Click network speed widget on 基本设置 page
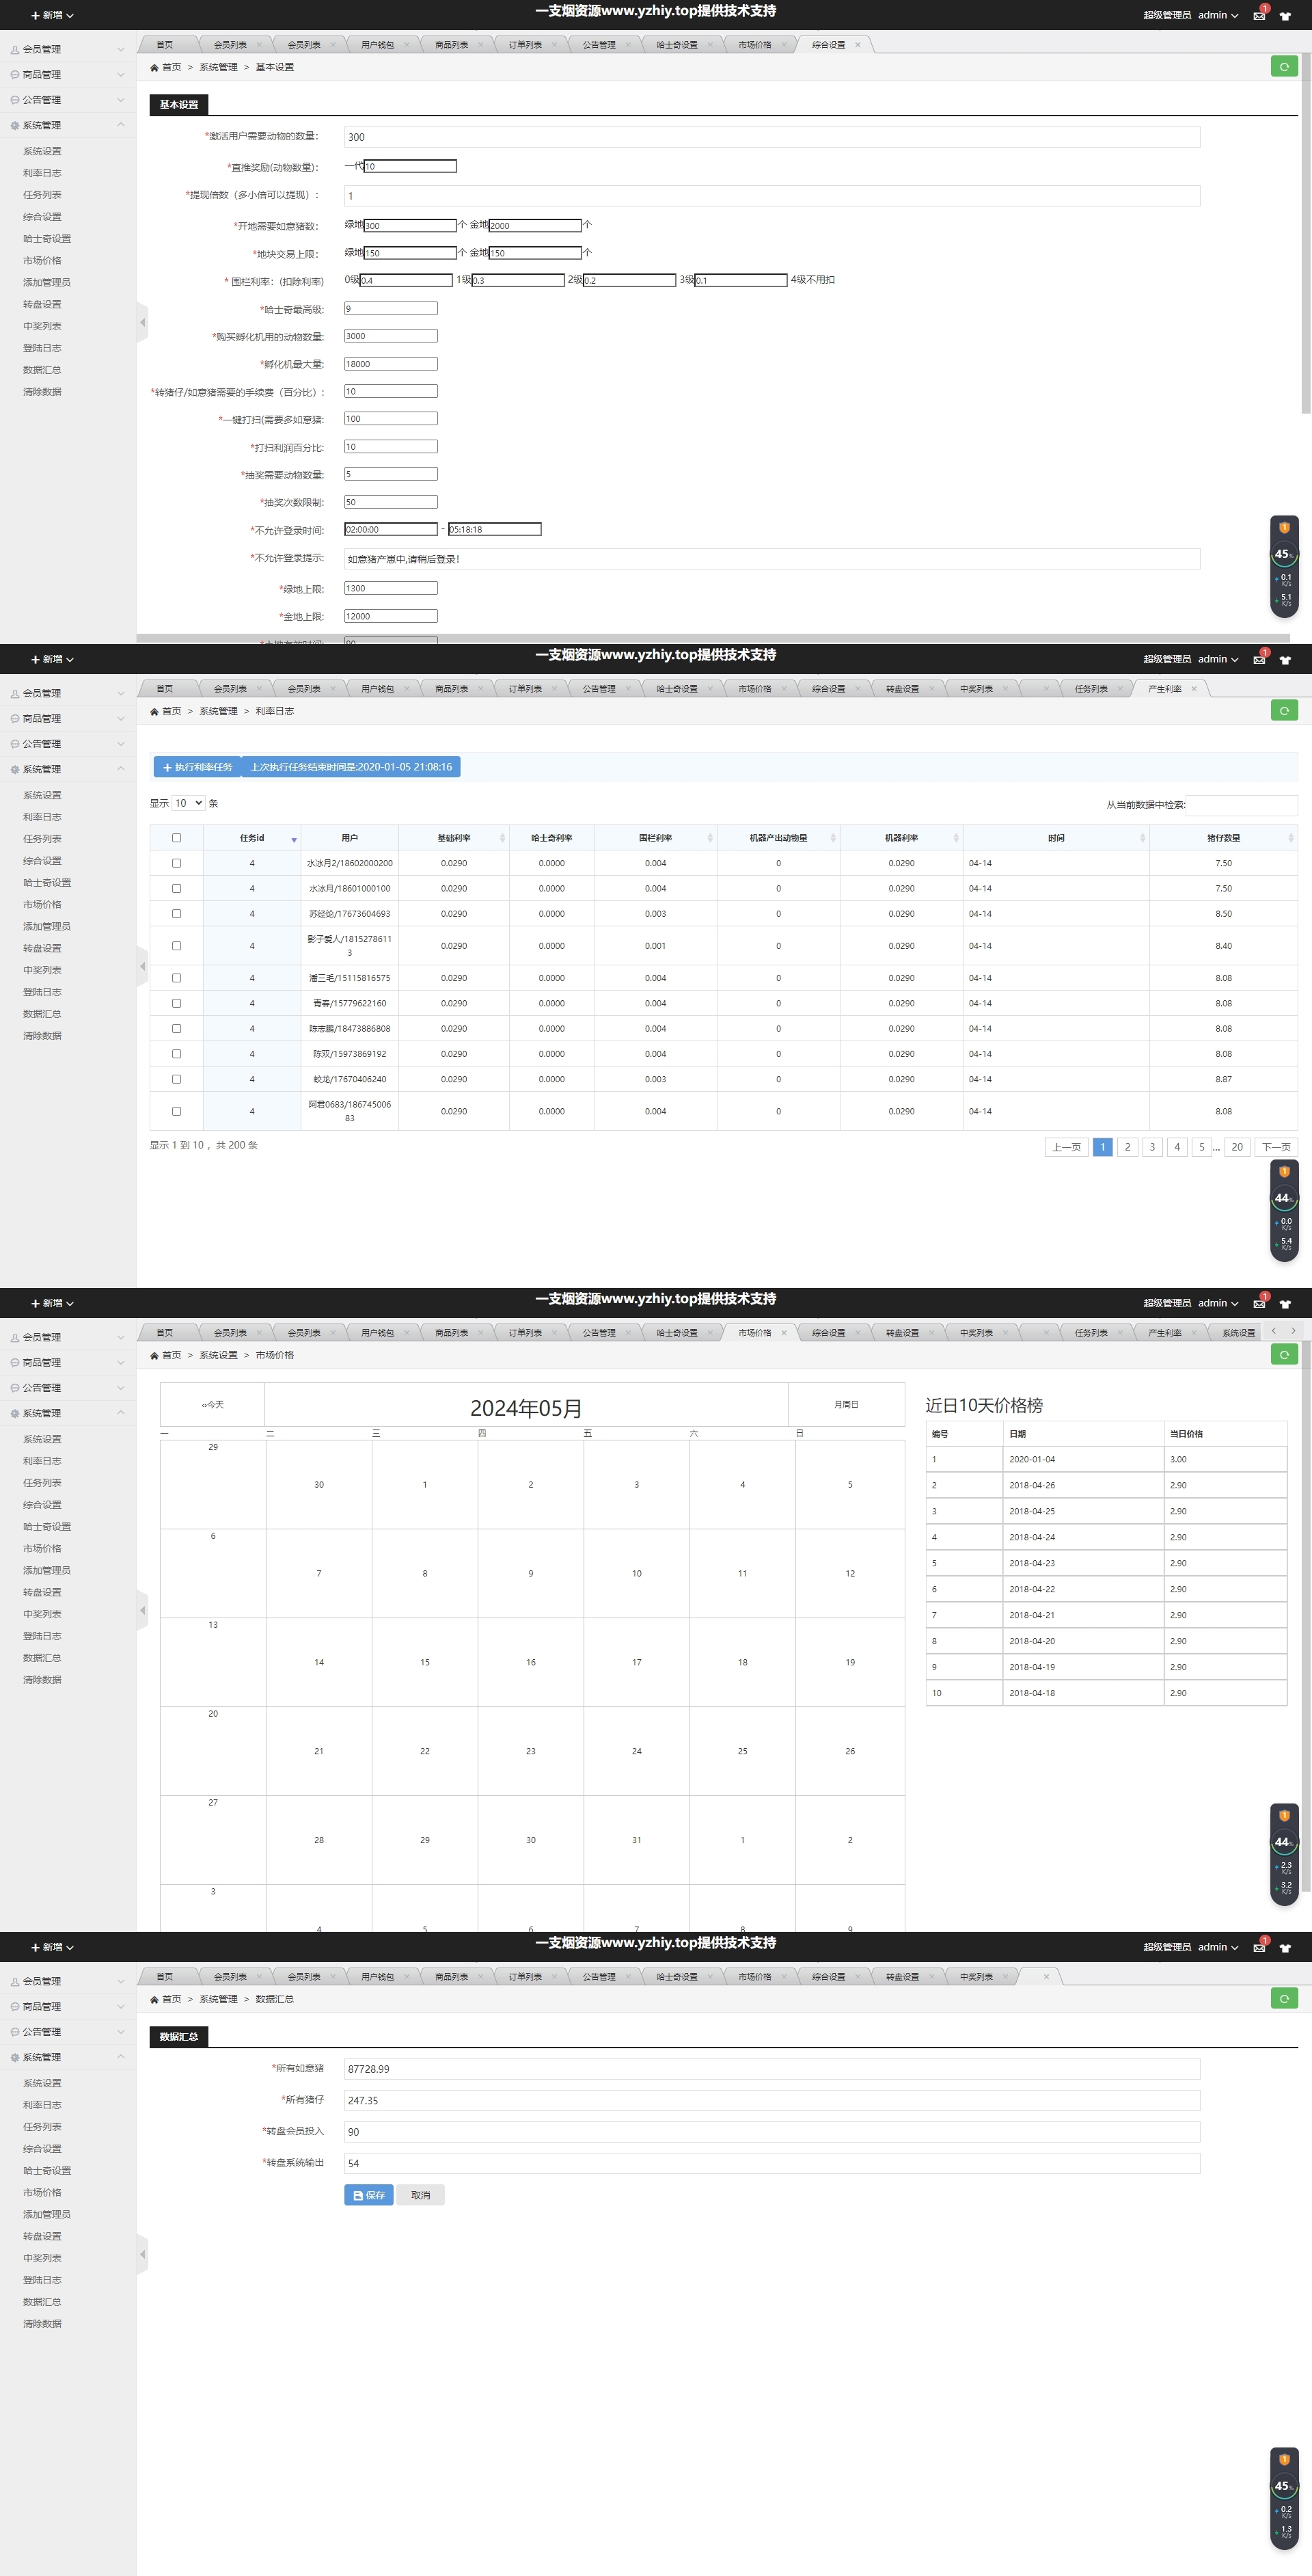Image resolution: width=1312 pixels, height=2576 pixels. pos(1284,567)
